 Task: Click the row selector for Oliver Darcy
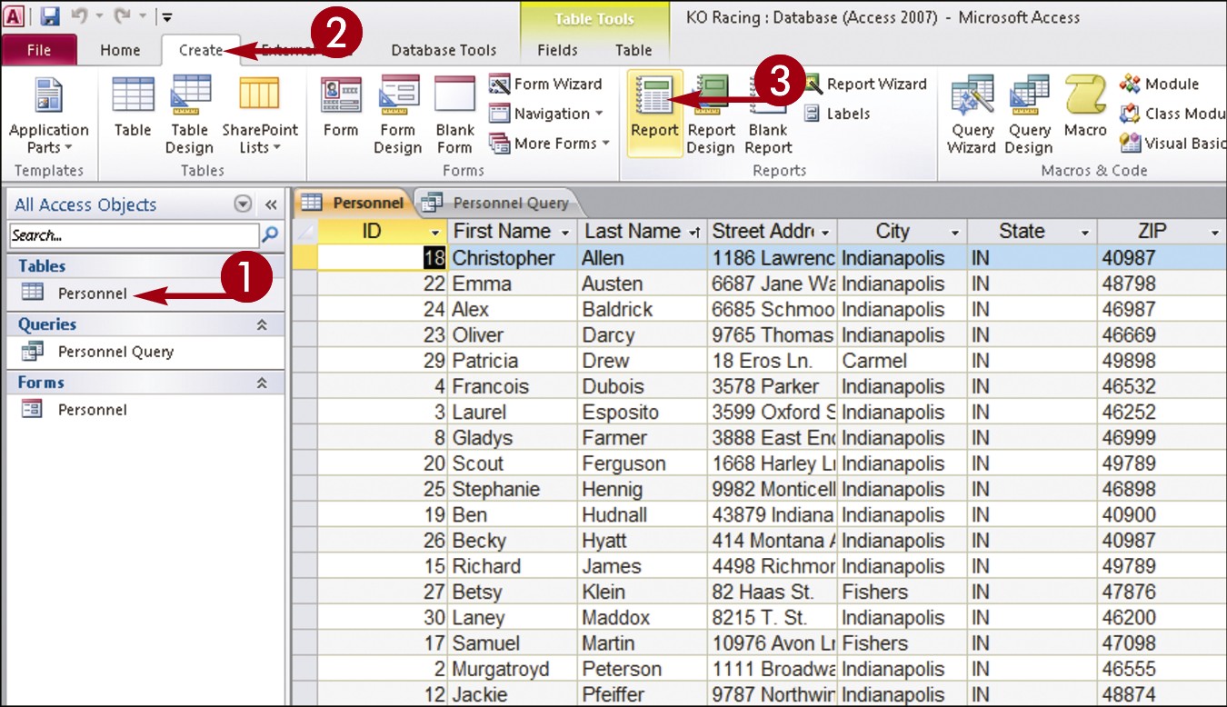[305, 334]
